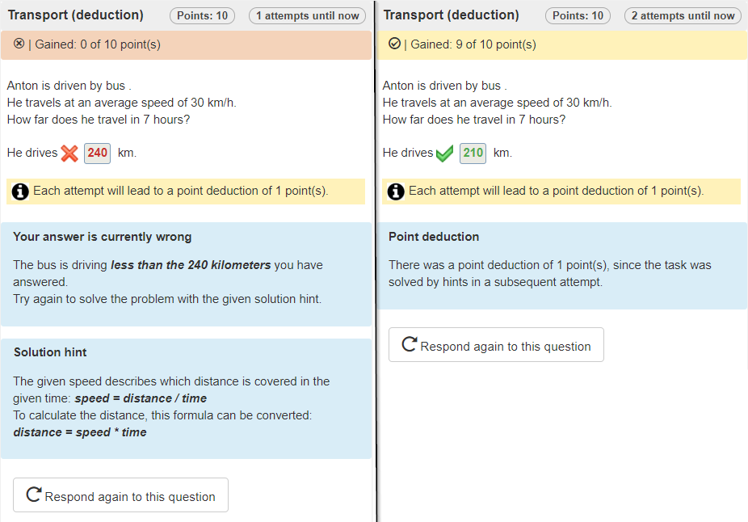The image size is (748, 522).
Task: Click the answer field showing 210
Action: click(x=473, y=153)
